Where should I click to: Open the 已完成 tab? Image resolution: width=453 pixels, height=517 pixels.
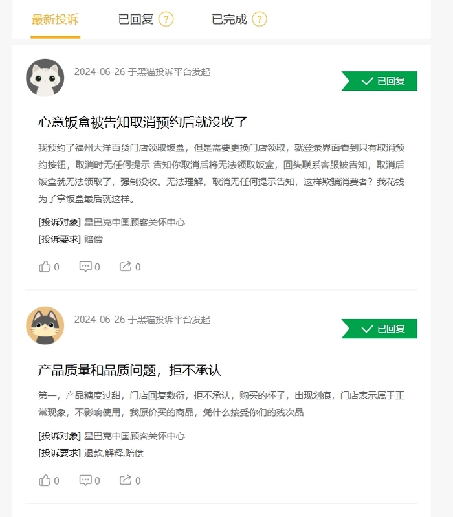[x=229, y=19]
